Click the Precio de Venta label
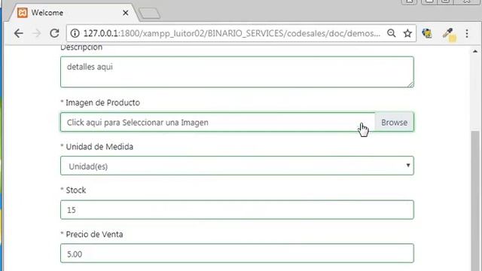 point(92,234)
